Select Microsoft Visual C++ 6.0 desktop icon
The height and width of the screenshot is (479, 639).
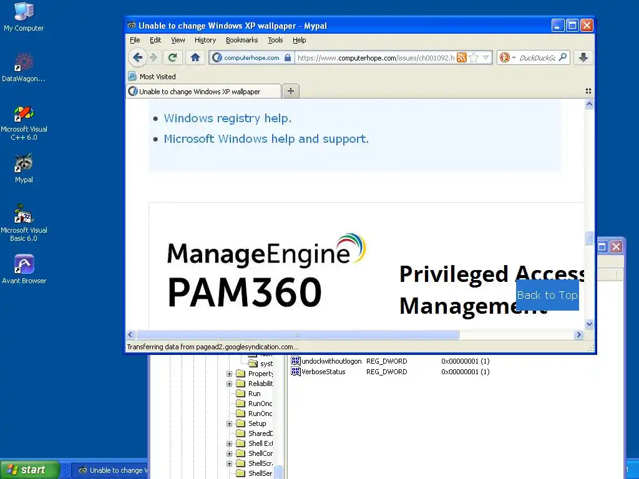[x=24, y=122]
